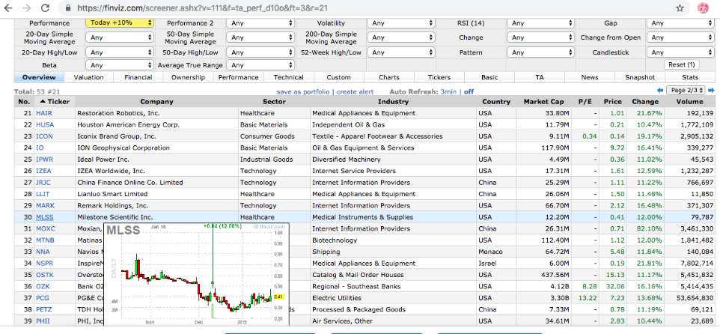This screenshot has width=720, height=334.
Task: Click the create alert link
Action: (355, 92)
